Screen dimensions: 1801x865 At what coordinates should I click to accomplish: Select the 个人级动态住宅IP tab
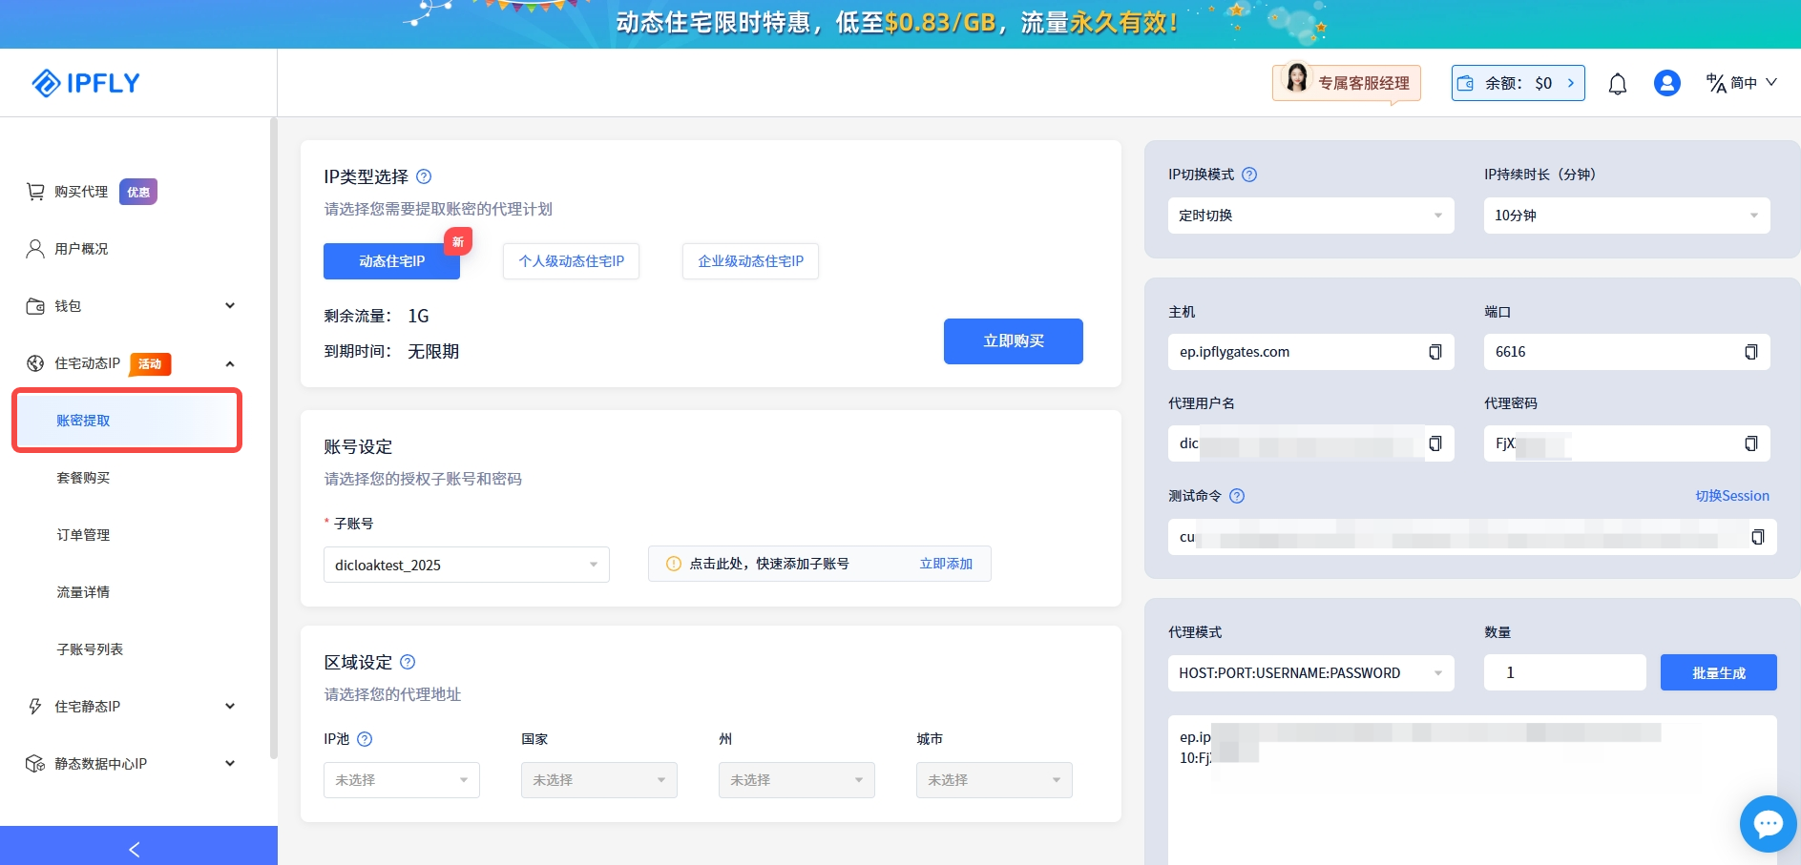pos(571,261)
